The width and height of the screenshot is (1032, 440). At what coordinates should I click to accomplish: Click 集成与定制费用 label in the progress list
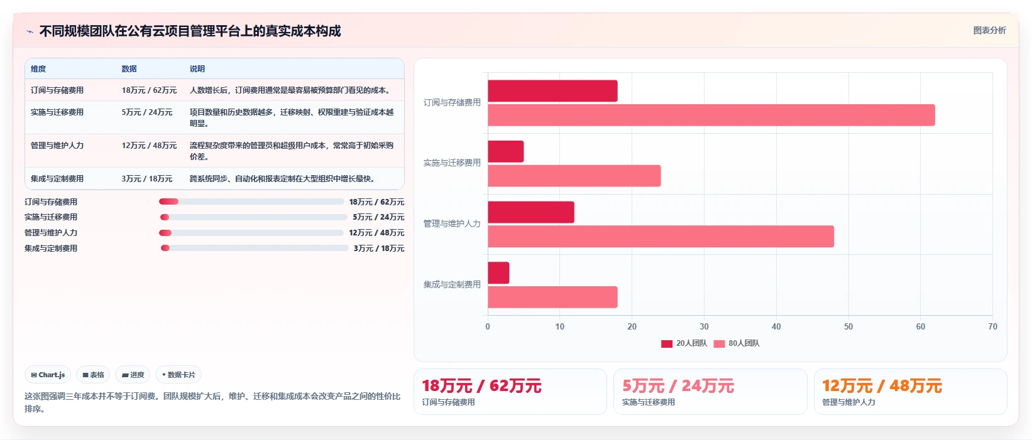(x=51, y=249)
